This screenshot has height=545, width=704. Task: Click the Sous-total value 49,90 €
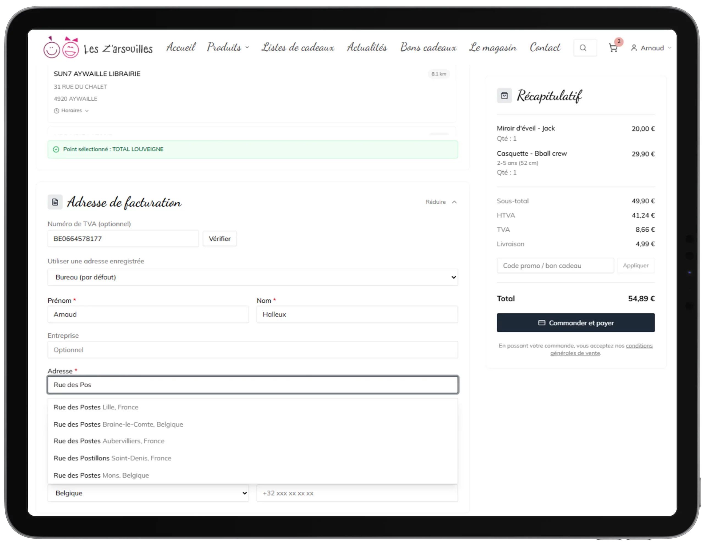pyautogui.click(x=643, y=201)
